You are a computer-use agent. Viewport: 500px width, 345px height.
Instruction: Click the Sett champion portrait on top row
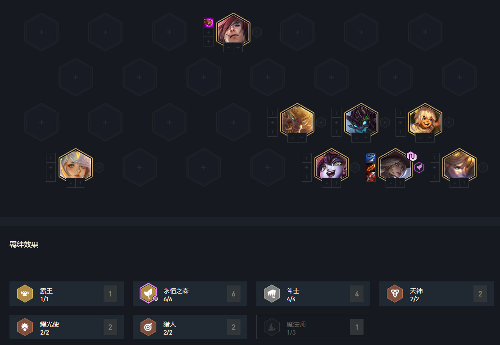pyautogui.click(x=233, y=30)
